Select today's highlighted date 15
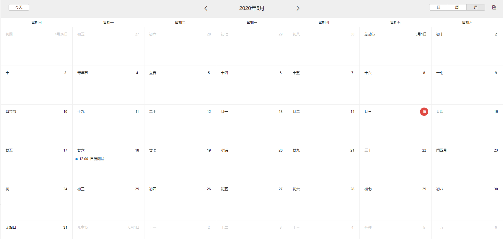 pyautogui.click(x=424, y=112)
